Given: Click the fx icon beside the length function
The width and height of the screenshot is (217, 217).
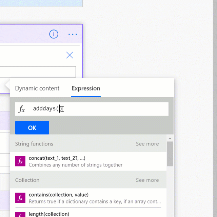Looking at the screenshot, I should point(20,215).
